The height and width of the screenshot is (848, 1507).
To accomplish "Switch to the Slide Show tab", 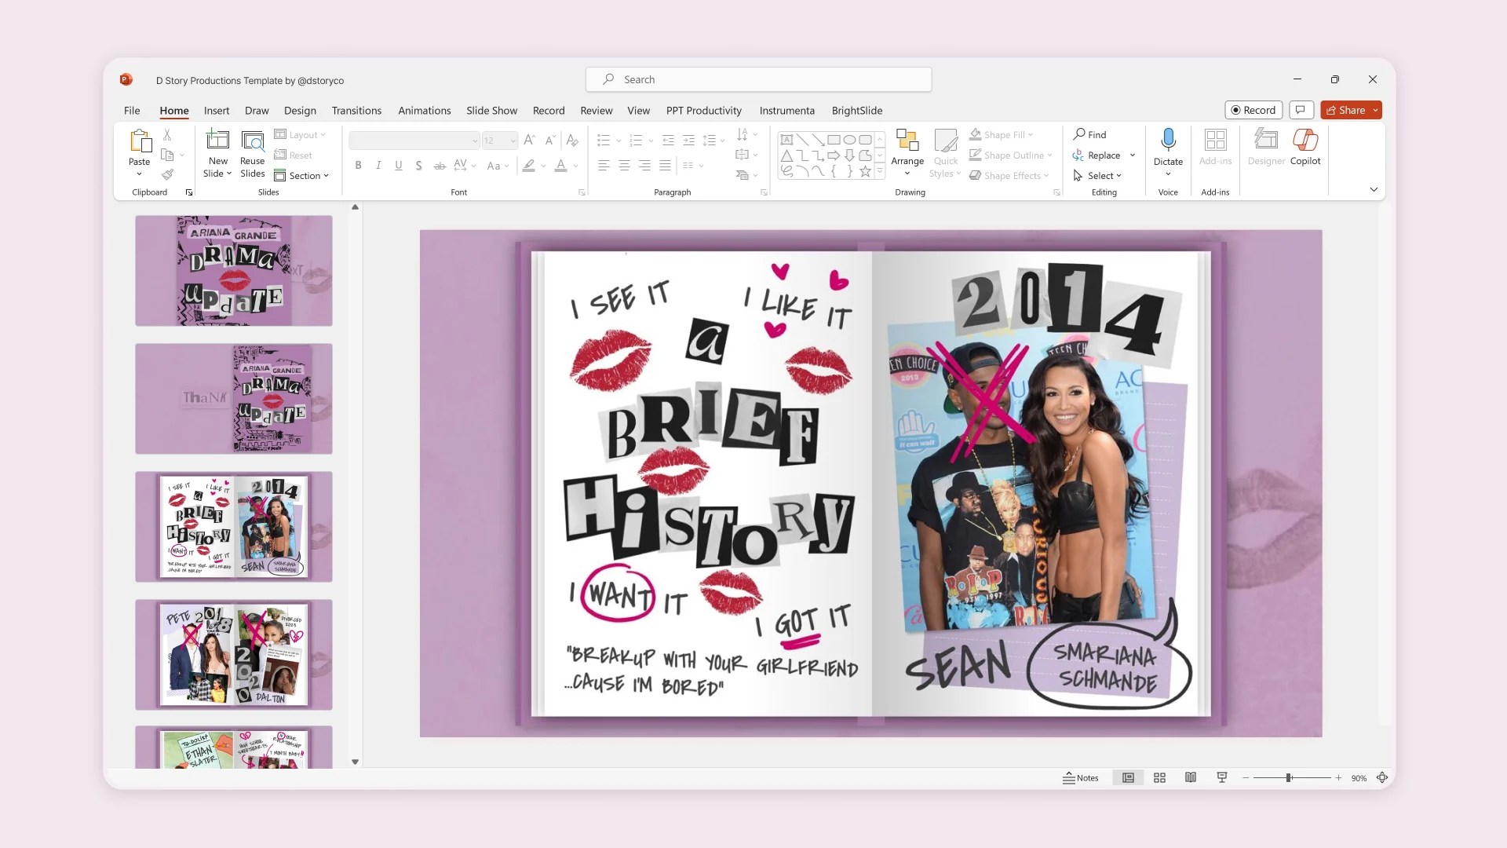I will click(x=491, y=111).
